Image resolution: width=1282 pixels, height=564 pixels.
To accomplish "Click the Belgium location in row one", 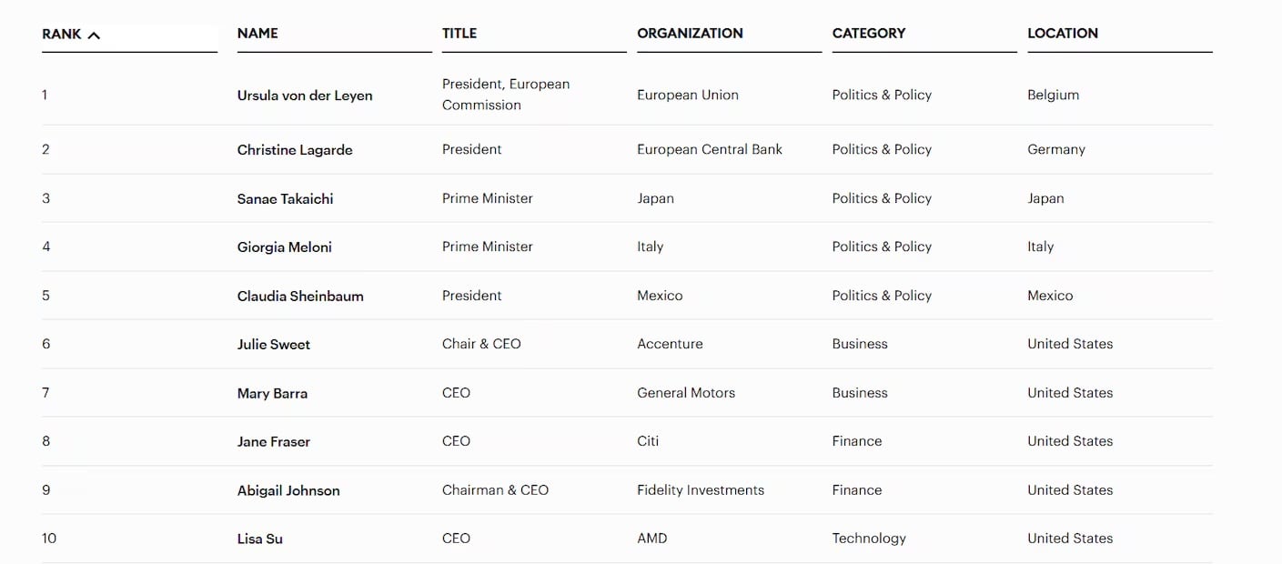I will 1053,95.
